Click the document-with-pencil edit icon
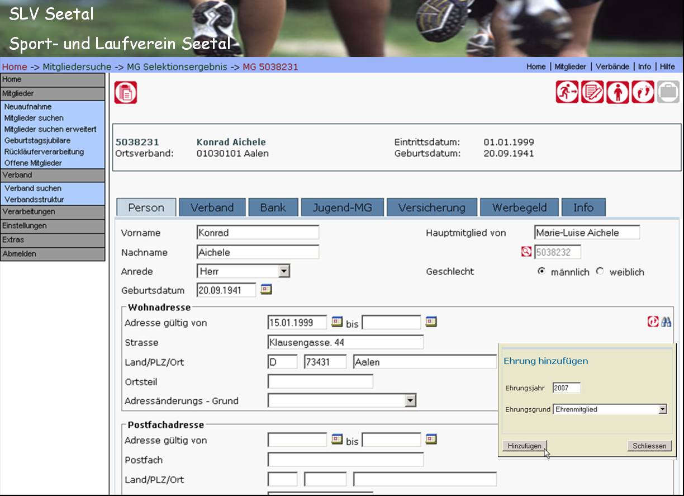Image resolution: width=684 pixels, height=496 pixels. click(x=592, y=92)
